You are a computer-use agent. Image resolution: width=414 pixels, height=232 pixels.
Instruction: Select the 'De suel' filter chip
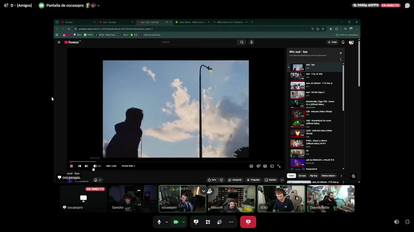tap(302, 176)
